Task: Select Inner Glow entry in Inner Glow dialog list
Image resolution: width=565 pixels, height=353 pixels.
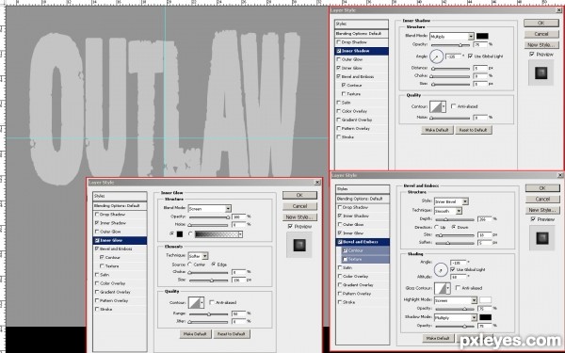Action: click(120, 240)
